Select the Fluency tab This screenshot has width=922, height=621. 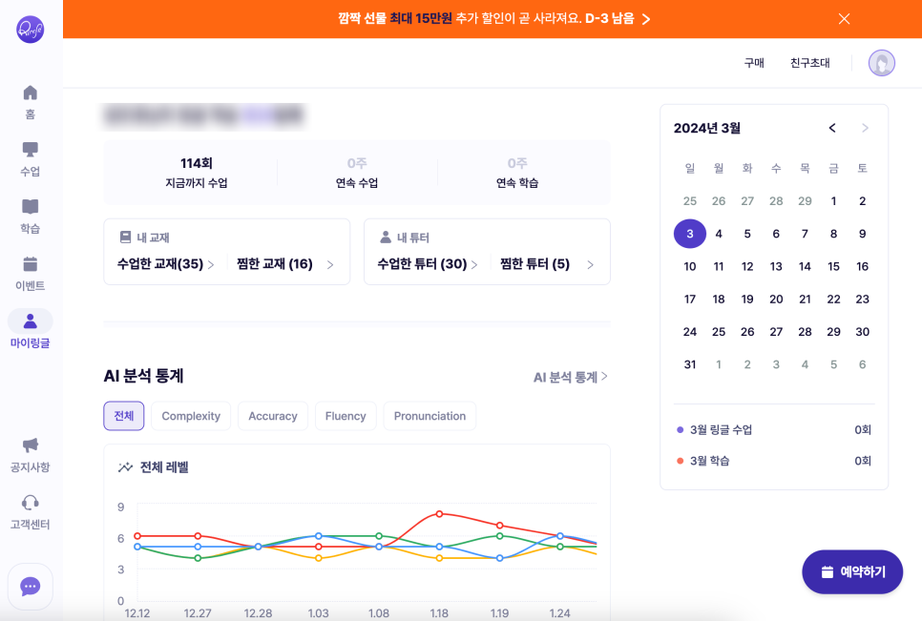[346, 416]
